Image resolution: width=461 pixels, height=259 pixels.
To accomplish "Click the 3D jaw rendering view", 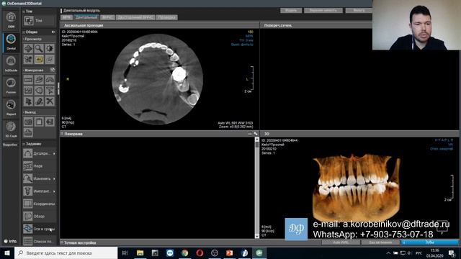I will tap(357, 188).
